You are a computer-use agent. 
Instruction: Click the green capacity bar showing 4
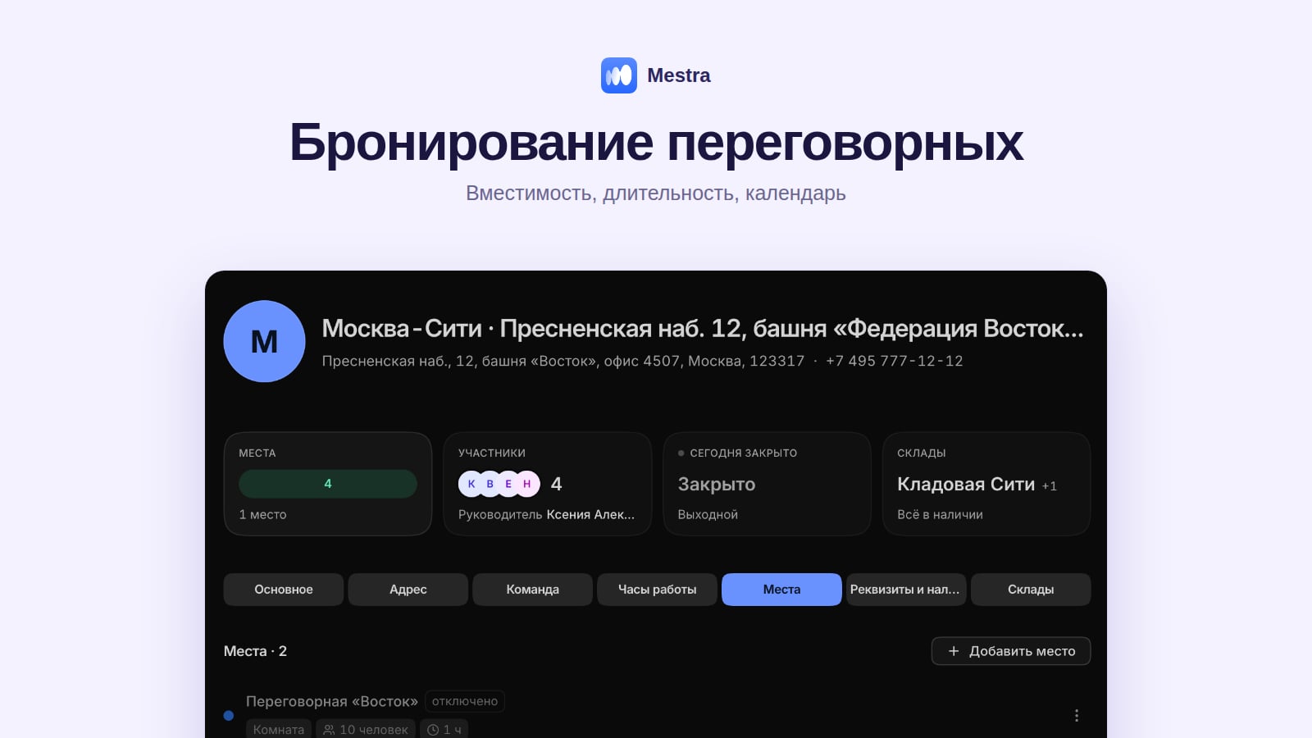328,484
